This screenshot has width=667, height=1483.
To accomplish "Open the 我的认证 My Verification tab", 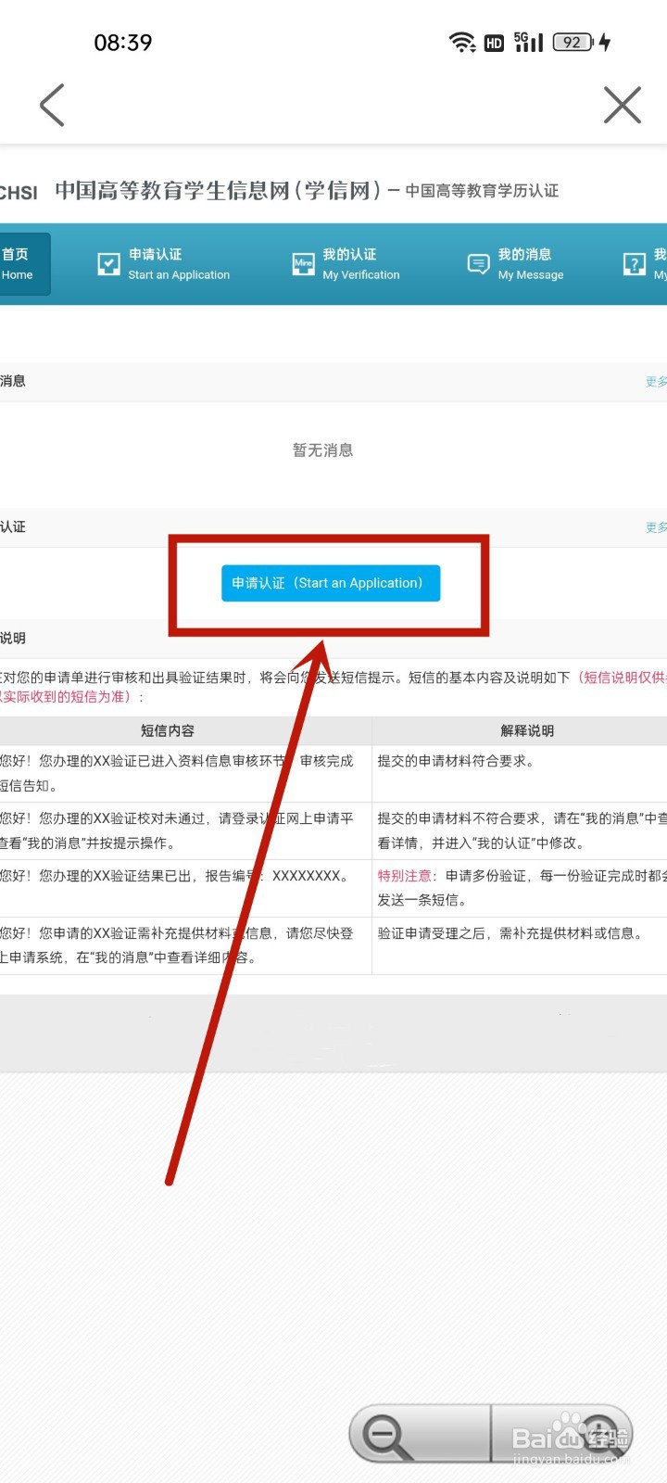I will pyautogui.click(x=346, y=264).
